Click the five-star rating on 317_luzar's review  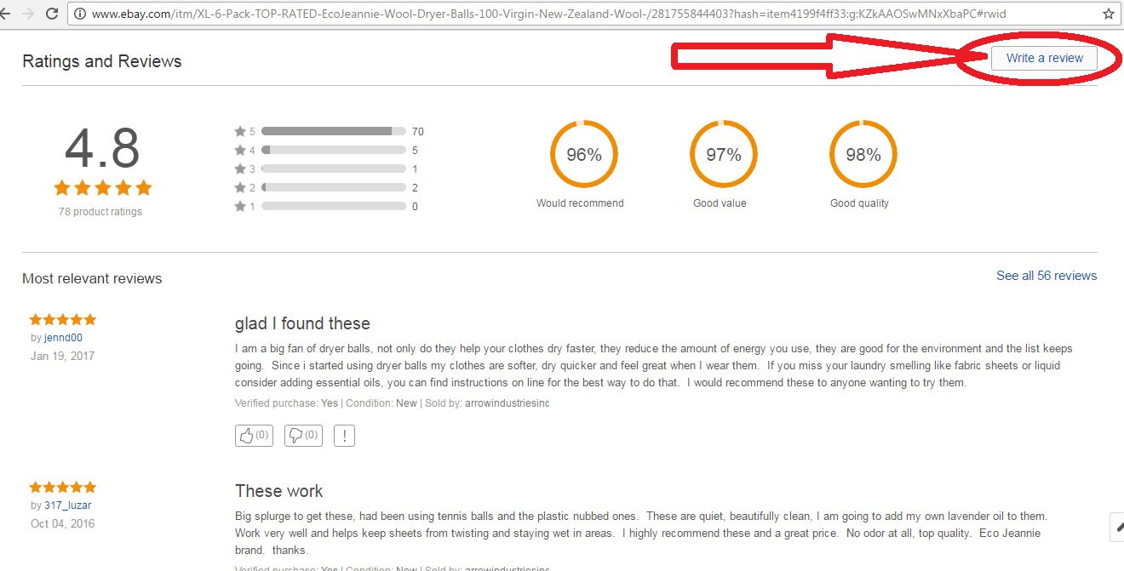(62, 487)
